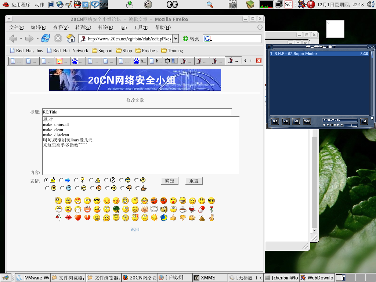Insert the handshake emoticon

[x=192, y=218]
